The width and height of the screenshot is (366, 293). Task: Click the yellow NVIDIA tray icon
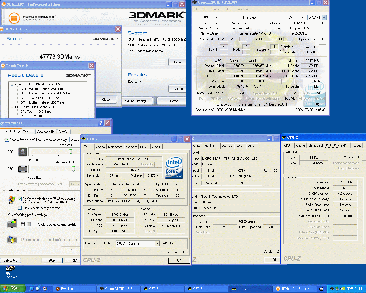point(343,289)
